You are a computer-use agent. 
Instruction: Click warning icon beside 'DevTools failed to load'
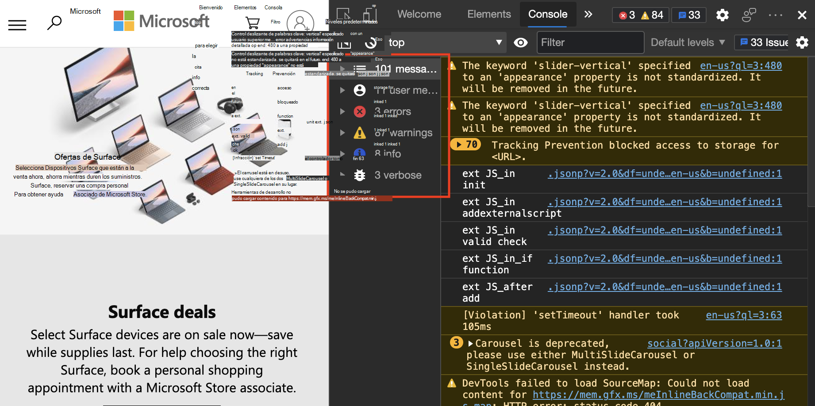(452, 383)
